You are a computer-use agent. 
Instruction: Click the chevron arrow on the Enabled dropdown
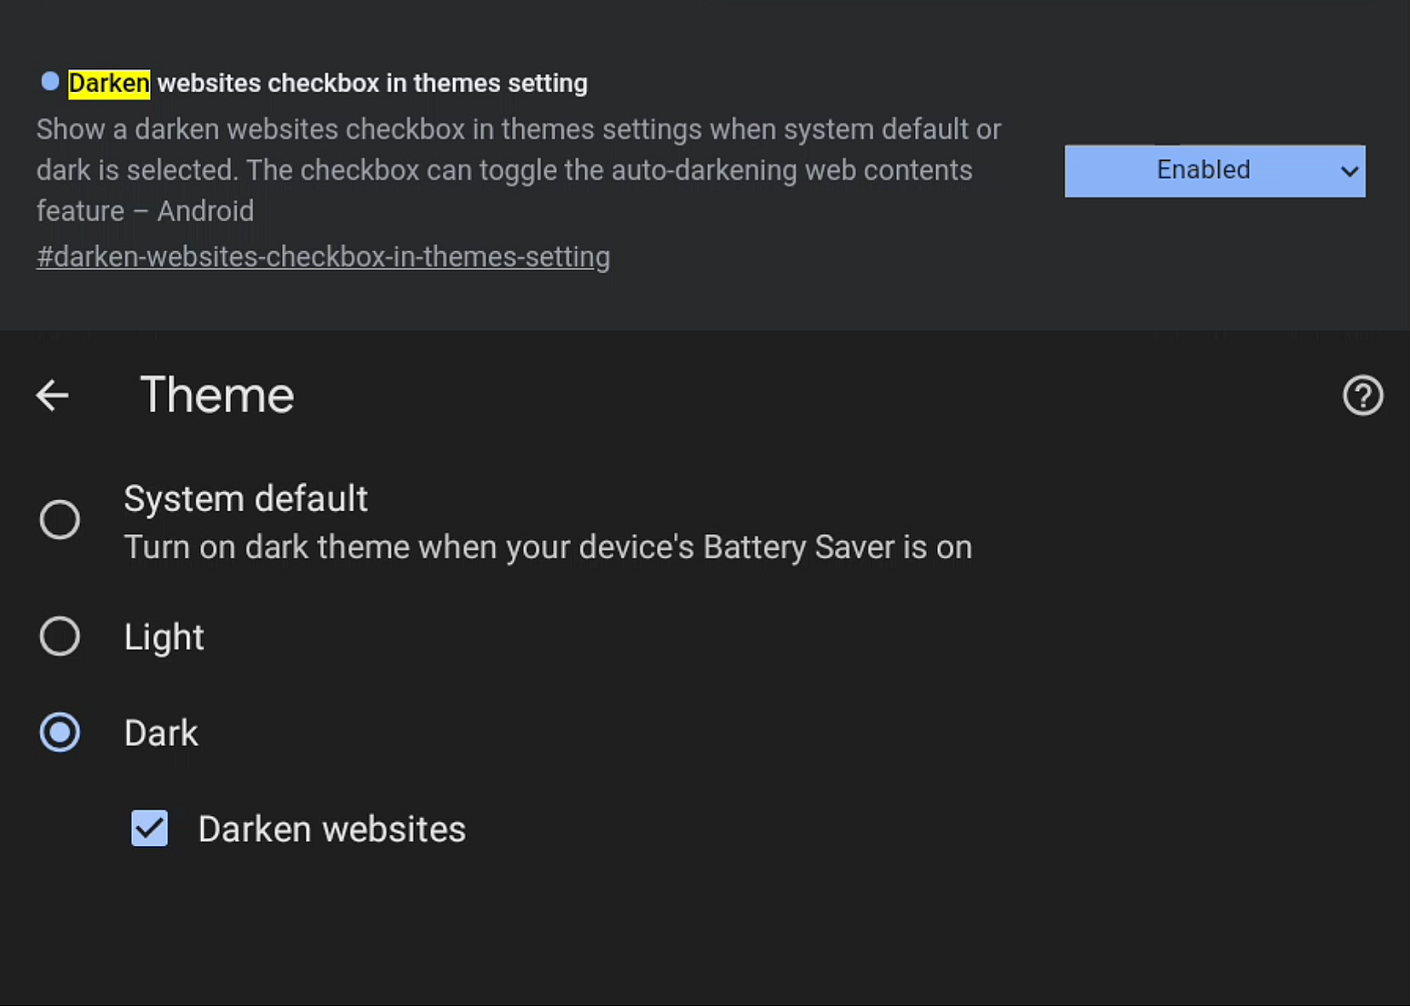pyautogui.click(x=1349, y=171)
